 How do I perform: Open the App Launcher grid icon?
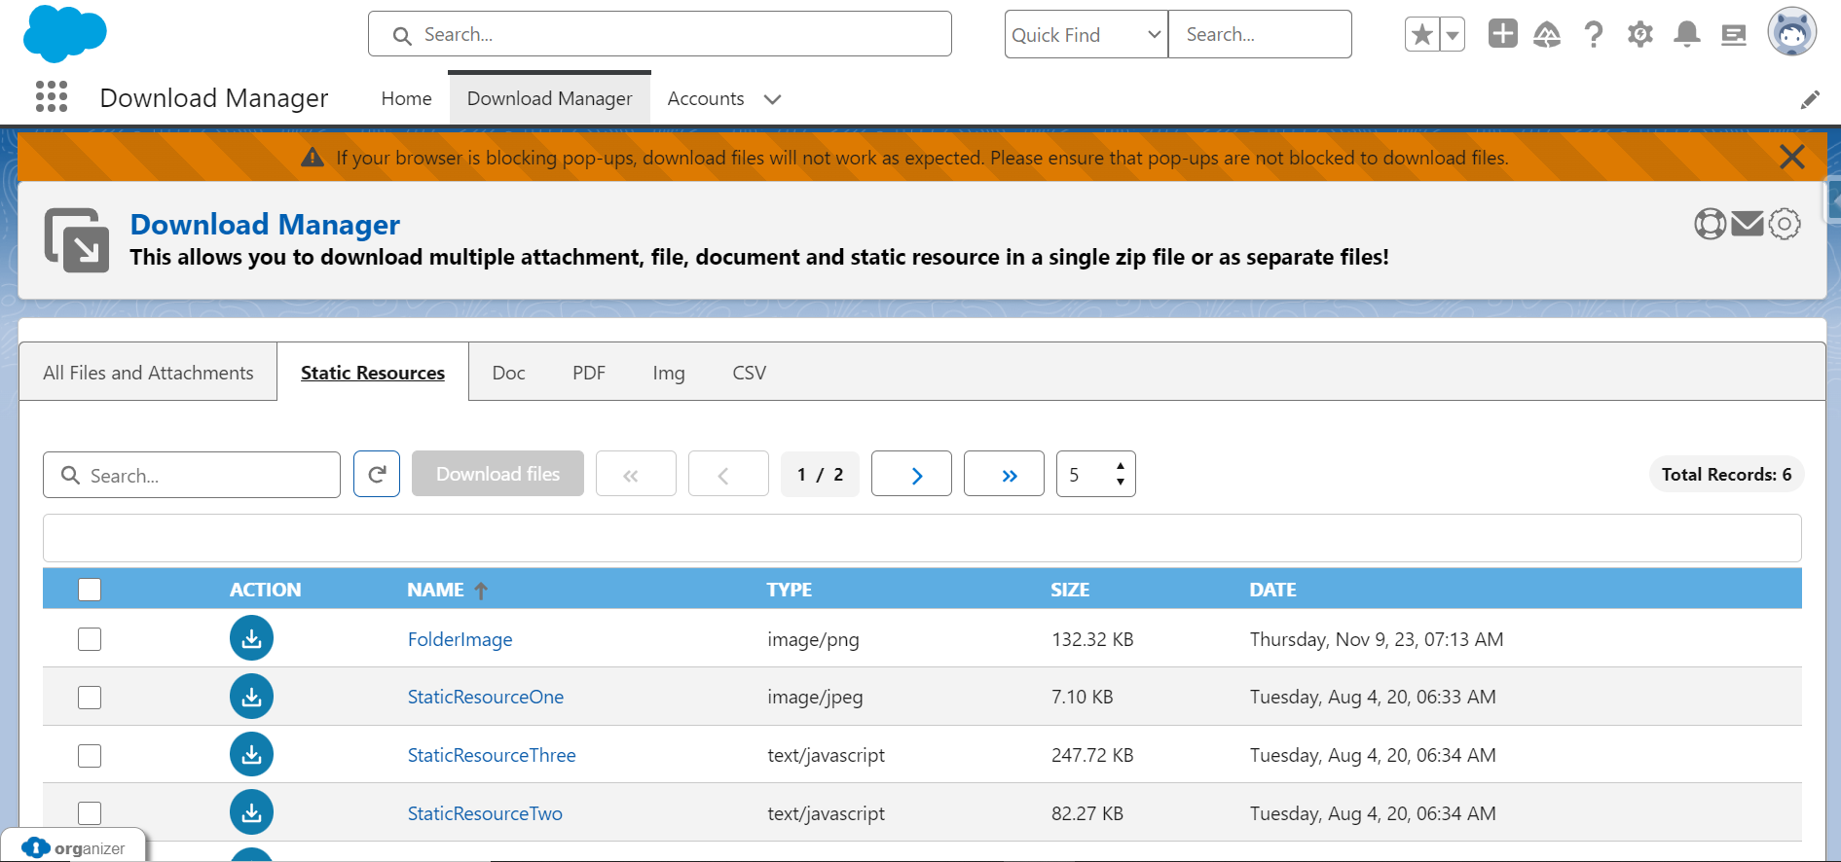tap(52, 97)
